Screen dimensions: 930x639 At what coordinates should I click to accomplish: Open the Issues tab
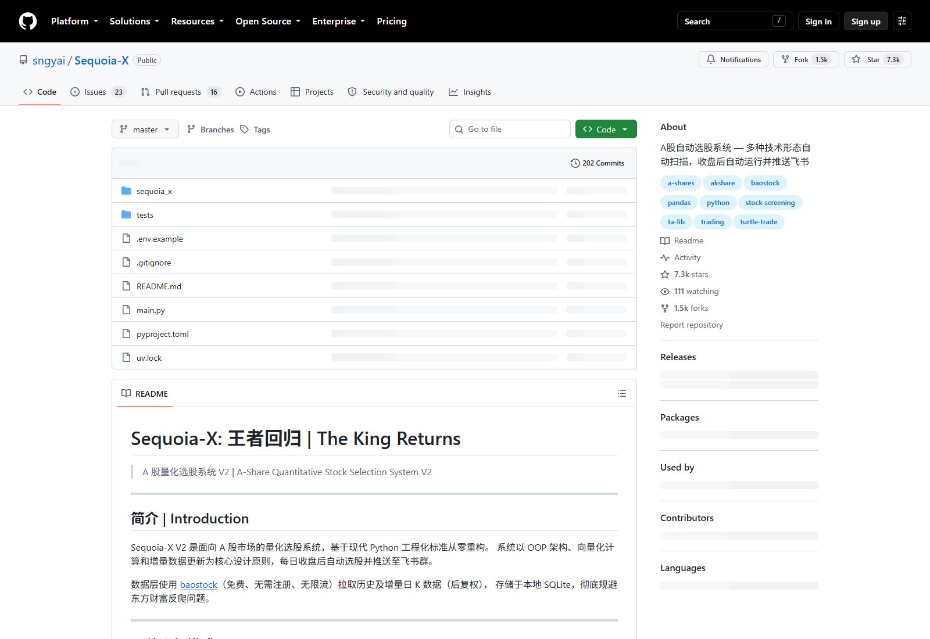click(98, 92)
